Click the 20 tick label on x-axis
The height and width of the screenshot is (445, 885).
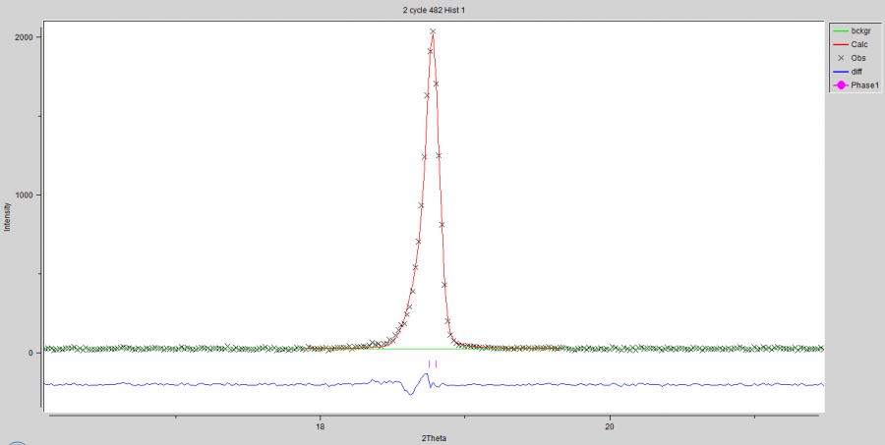tap(610, 426)
